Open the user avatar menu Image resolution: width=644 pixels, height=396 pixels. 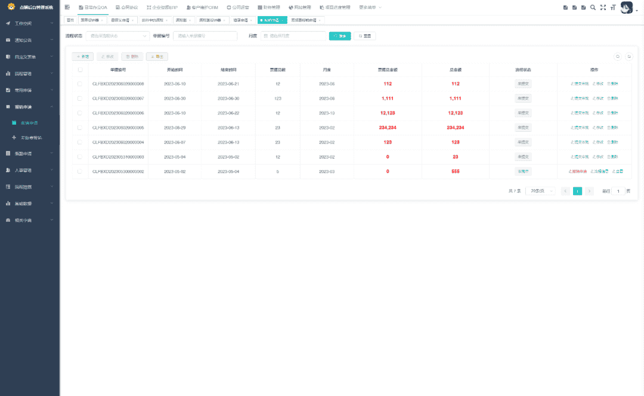627,7
